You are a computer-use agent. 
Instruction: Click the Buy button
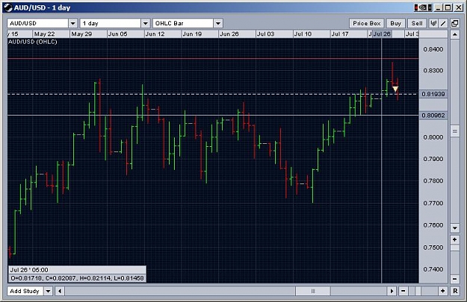coord(395,23)
